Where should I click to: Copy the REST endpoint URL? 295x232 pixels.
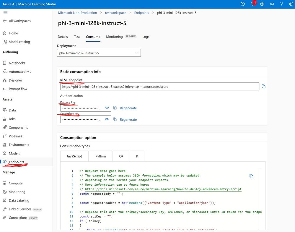pyautogui.click(x=264, y=86)
